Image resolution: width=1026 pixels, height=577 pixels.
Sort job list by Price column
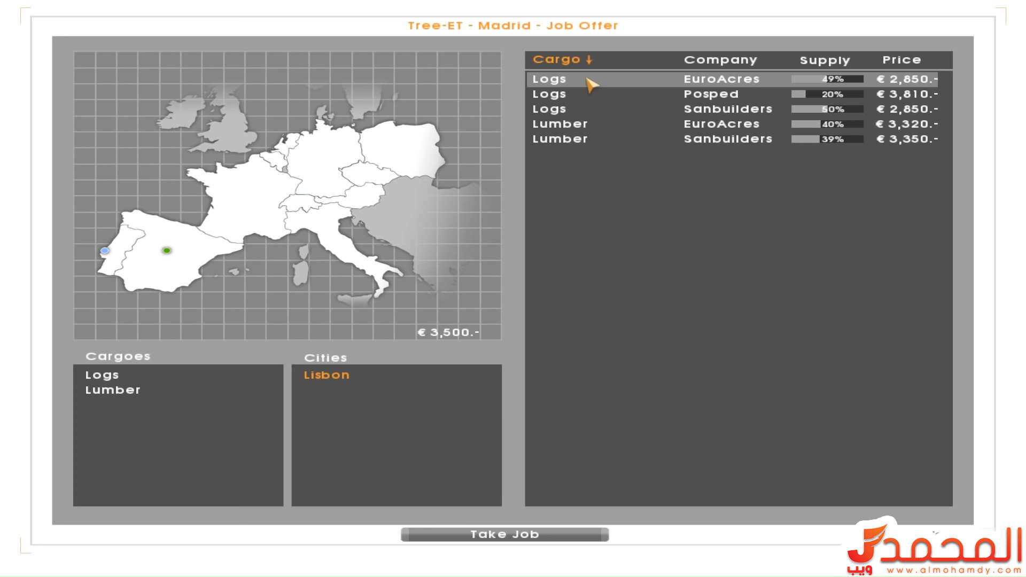(901, 60)
